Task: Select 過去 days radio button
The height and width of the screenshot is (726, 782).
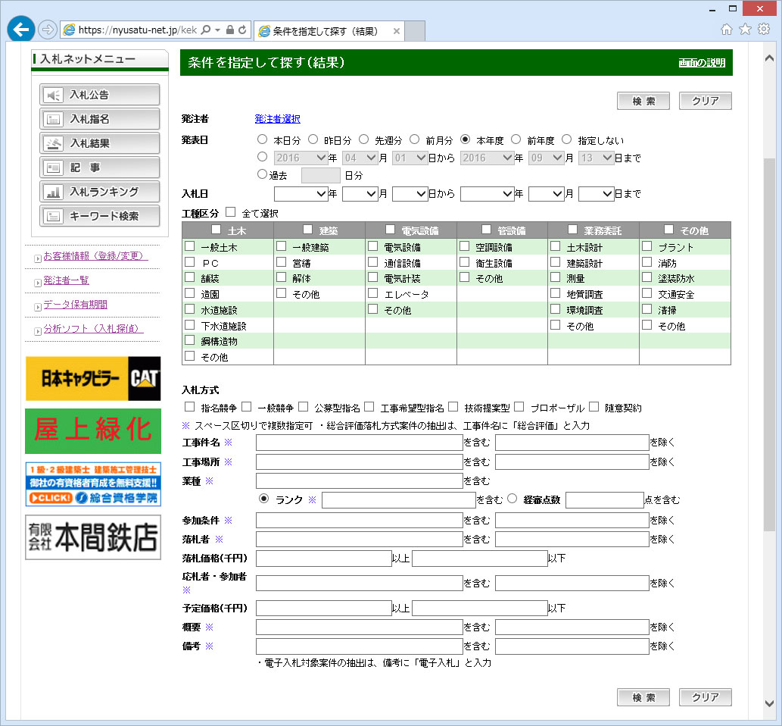Action: click(x=263, y=174)
